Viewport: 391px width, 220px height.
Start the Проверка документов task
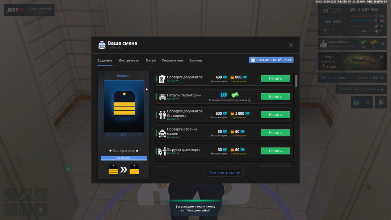(275, 79)
